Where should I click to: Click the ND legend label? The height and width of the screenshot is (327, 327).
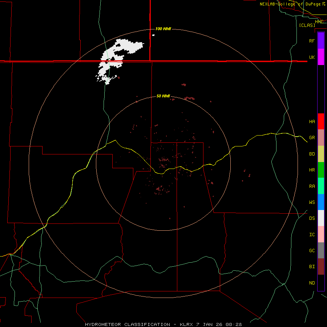click(x=312, y=283)
